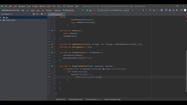Click MainActivity breadcrumb in navigation bar
Viewport: 187px width, 105px height.
coord(68,10)
